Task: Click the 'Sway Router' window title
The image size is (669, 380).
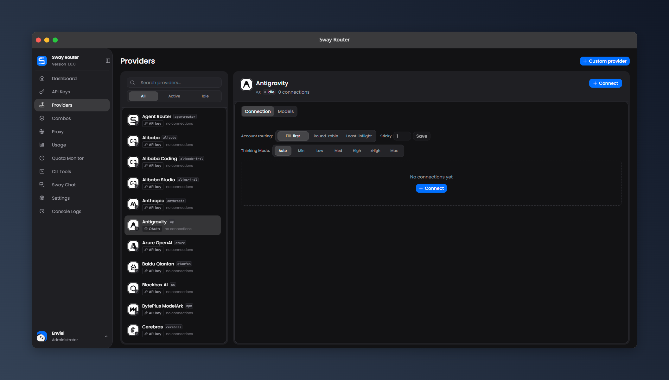Action: (334, 40)
